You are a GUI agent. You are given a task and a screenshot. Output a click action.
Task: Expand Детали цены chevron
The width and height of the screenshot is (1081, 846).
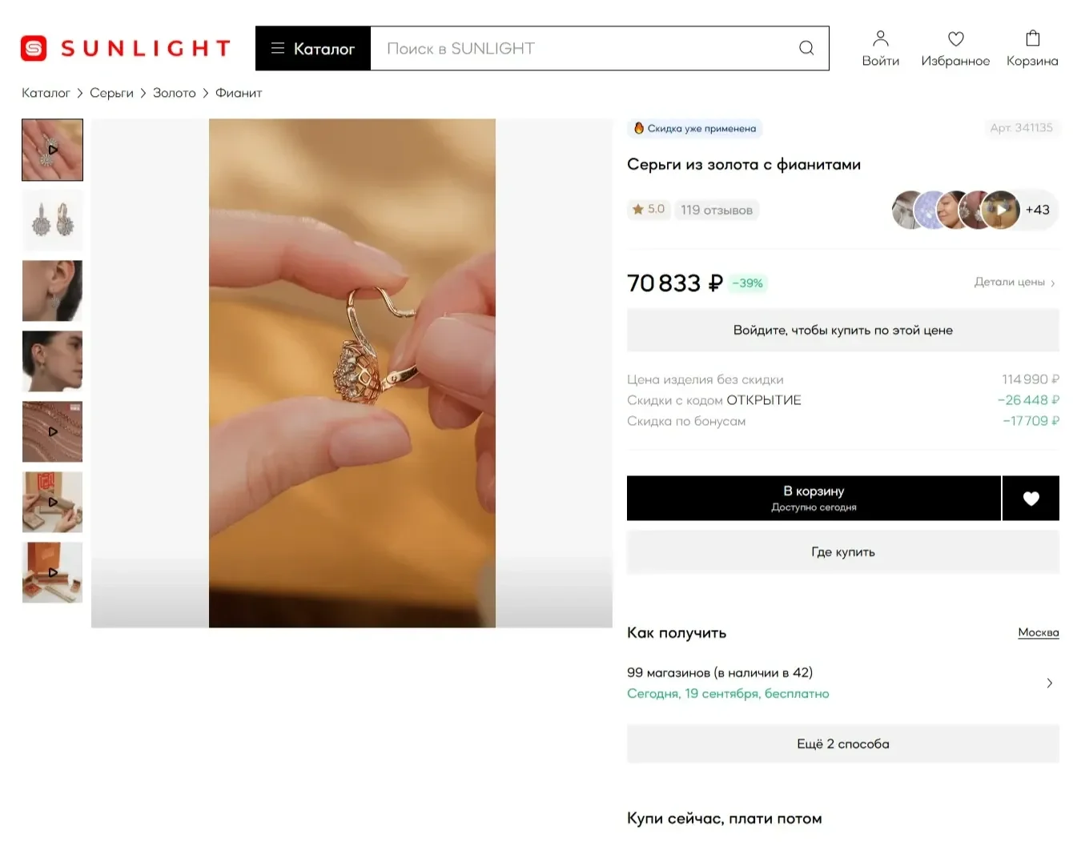pos(1053,283)
